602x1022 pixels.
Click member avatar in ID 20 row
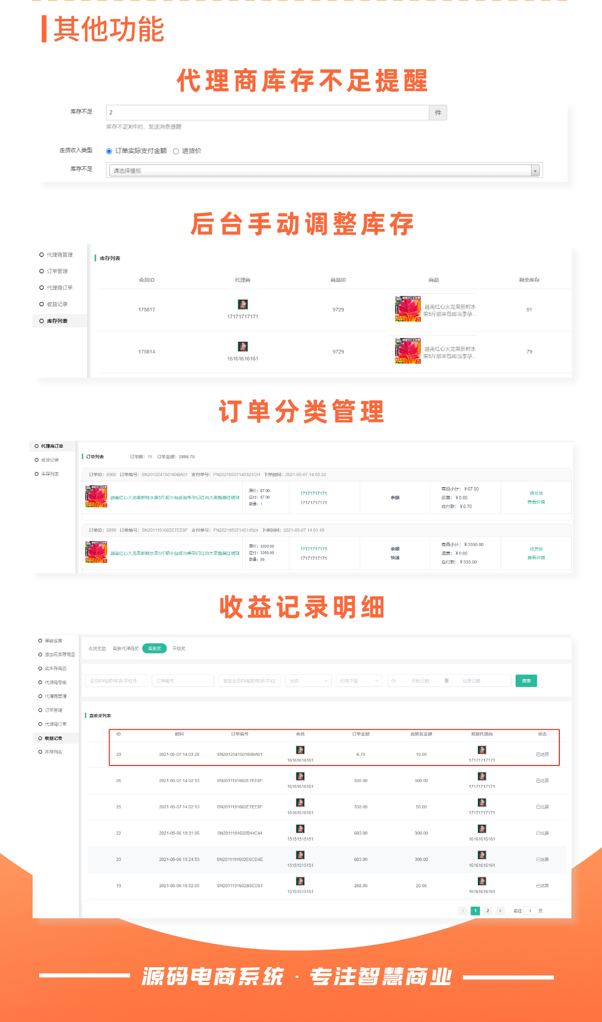[300, 854]
